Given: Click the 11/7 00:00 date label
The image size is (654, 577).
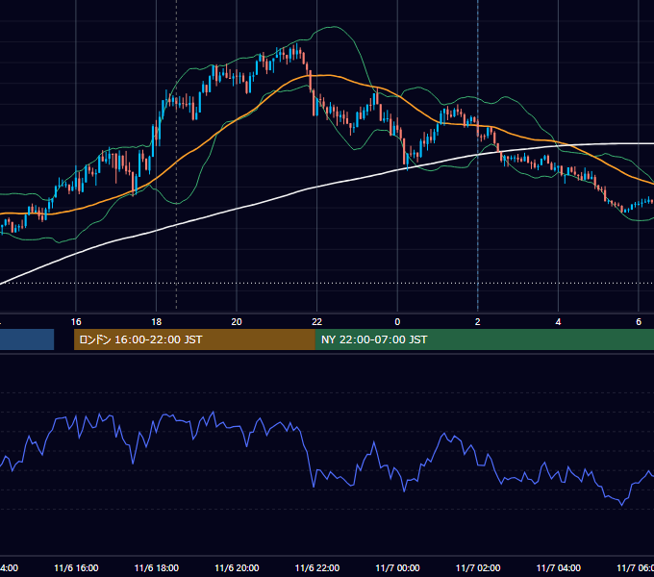Looking at the screenshot, I should coord(397,568).
